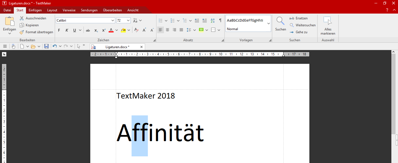Open the Calibri font name dropdown

(113, 20)
